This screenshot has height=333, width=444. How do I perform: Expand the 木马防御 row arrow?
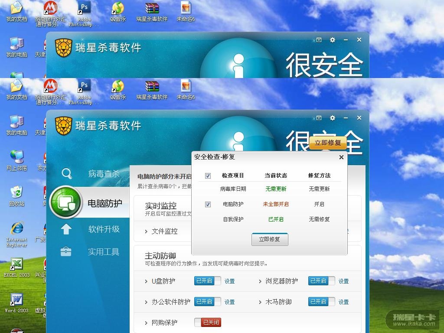click(260, 302)
